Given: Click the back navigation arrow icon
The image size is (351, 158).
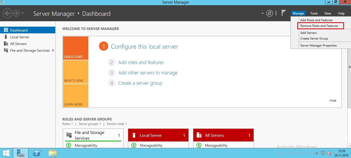Looking at the screenshot, I should point(7,13).
